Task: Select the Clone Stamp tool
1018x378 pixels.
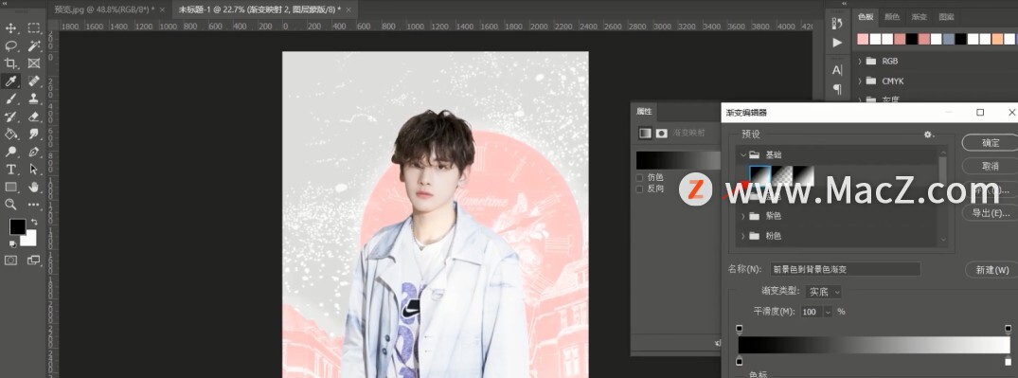Action: coord(34,99)
